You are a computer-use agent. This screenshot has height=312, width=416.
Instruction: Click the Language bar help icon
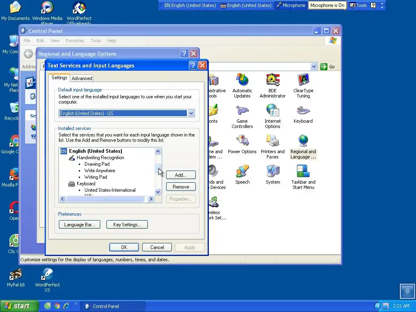(373, 5)
